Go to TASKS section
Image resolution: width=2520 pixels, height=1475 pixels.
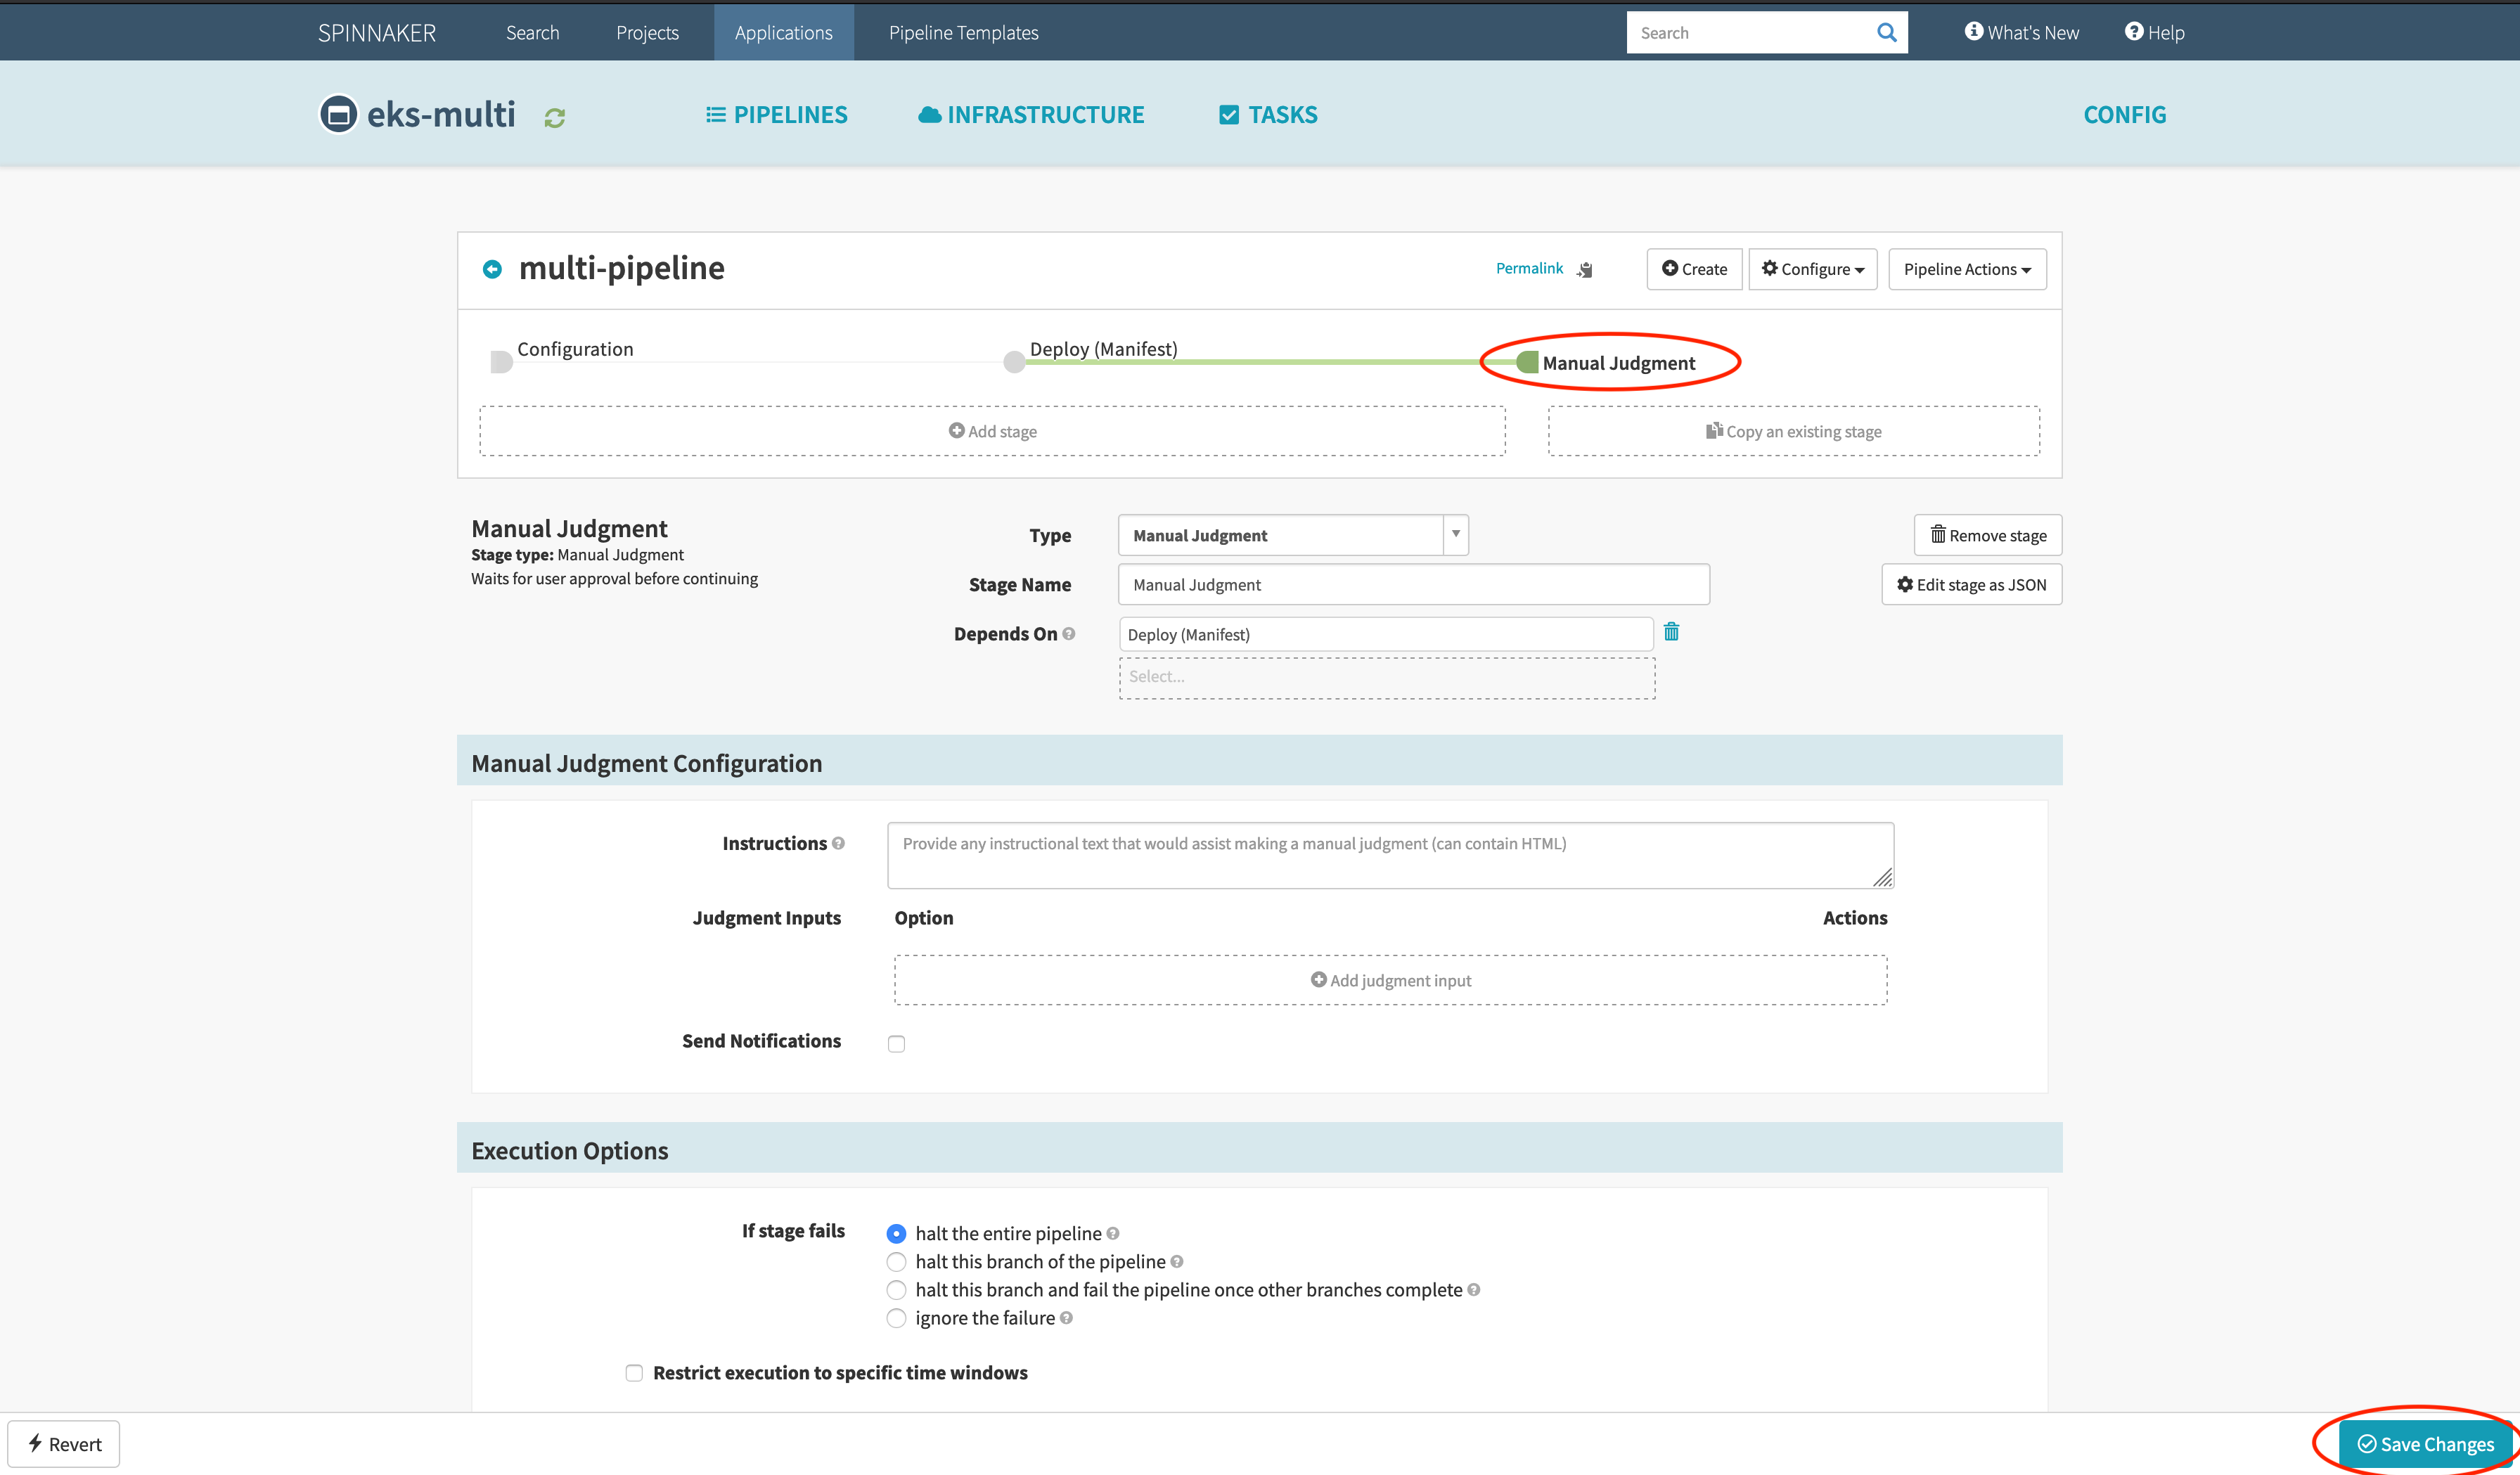tap(1268, 114)
